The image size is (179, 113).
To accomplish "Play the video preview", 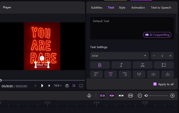I will point(42,86).
